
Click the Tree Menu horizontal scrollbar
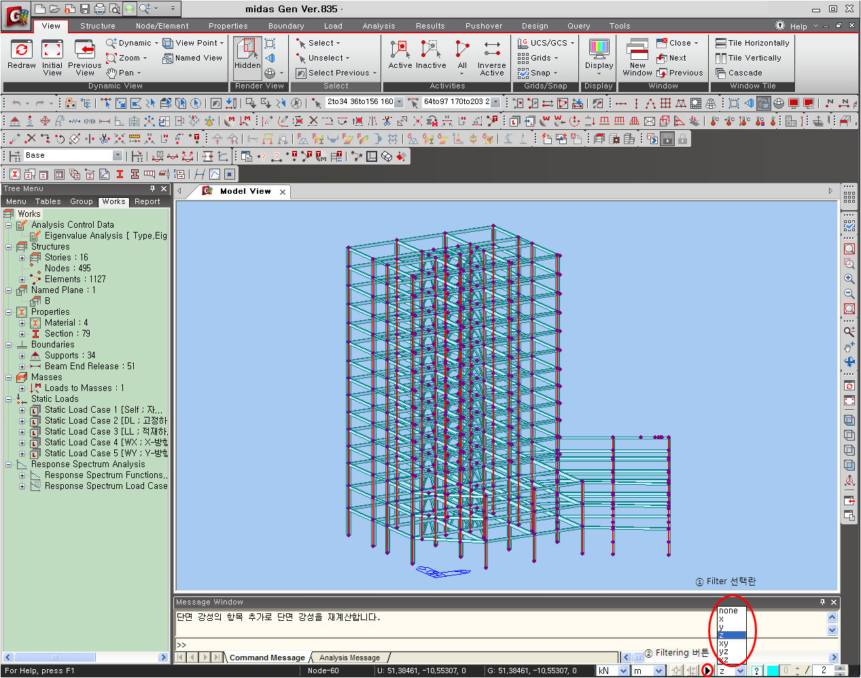pos(86,658)
